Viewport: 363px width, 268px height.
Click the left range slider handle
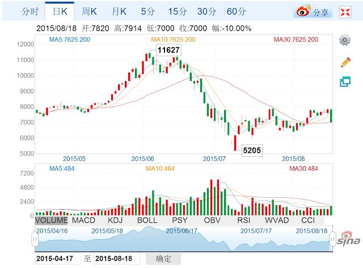click(x=35, y=240)
